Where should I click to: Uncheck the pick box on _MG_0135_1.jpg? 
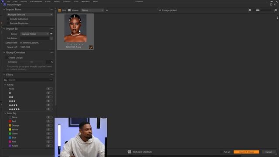coord(91,47)
